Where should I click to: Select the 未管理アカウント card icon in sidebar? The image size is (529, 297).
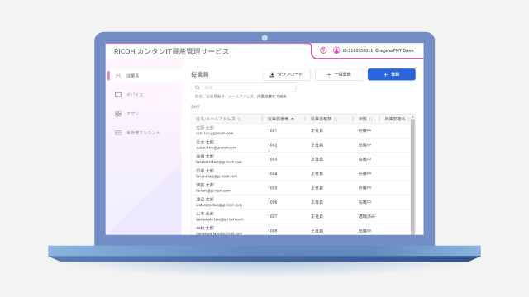(x=118, y=133)
